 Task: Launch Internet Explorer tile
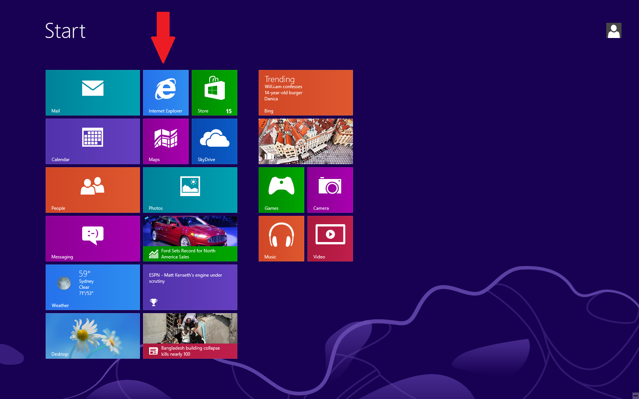165,92
